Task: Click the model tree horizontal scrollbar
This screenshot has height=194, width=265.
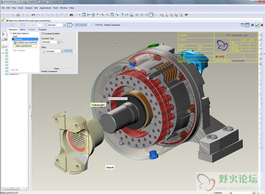Action: pyautogui.click(x=14, y=188)
